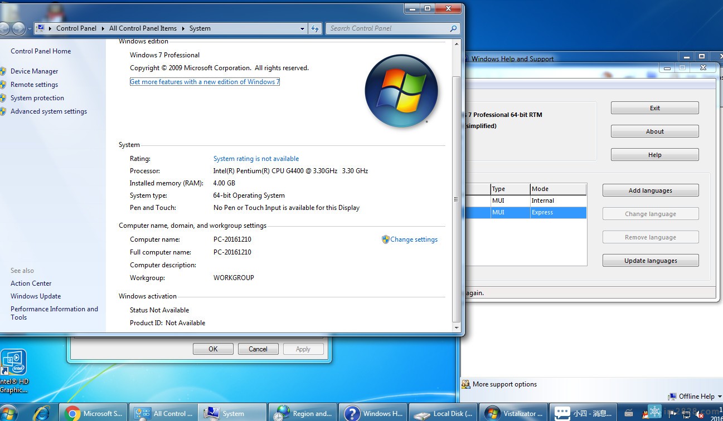
Task: Expand the address bar history dropdown
Action: click(302, 28)
